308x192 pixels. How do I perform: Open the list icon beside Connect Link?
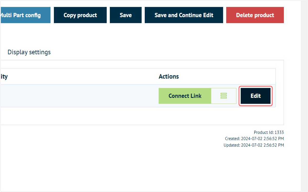pyautogui.click(x=224, y=96)
